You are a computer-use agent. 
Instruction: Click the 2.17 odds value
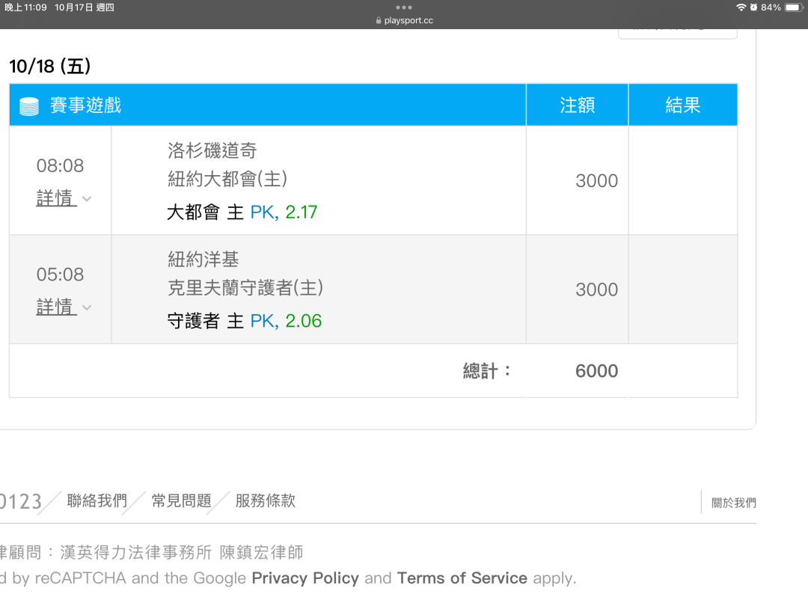(x=302, y=212)
